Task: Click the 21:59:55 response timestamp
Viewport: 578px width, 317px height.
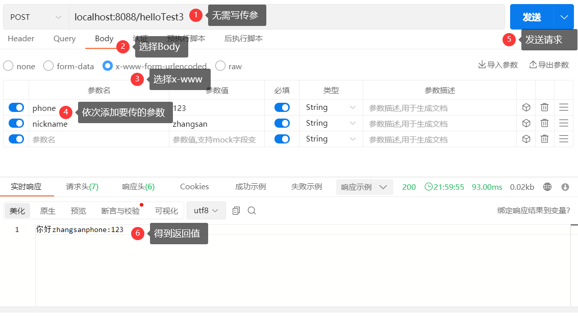Action: tap(444, 187)
